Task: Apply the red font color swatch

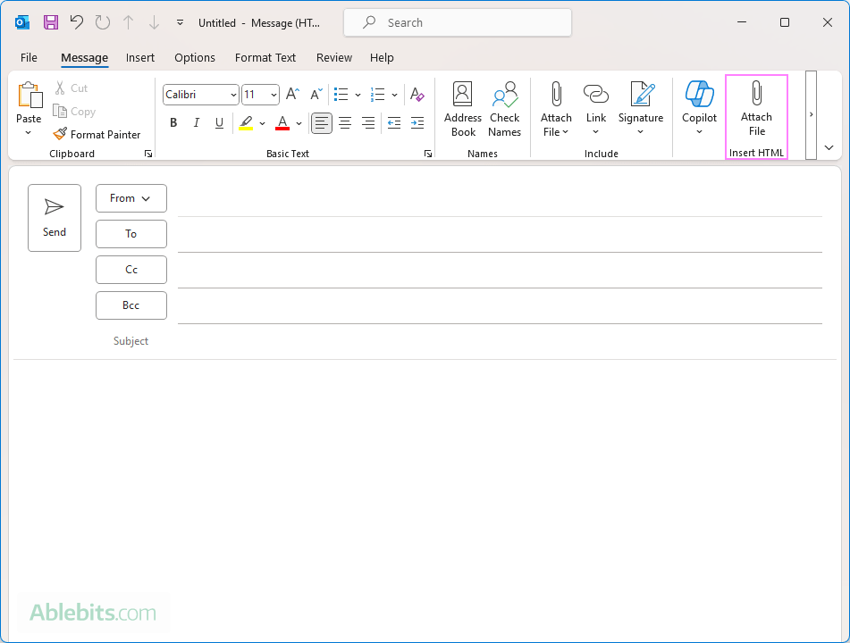Action: (x=282, y=123)
